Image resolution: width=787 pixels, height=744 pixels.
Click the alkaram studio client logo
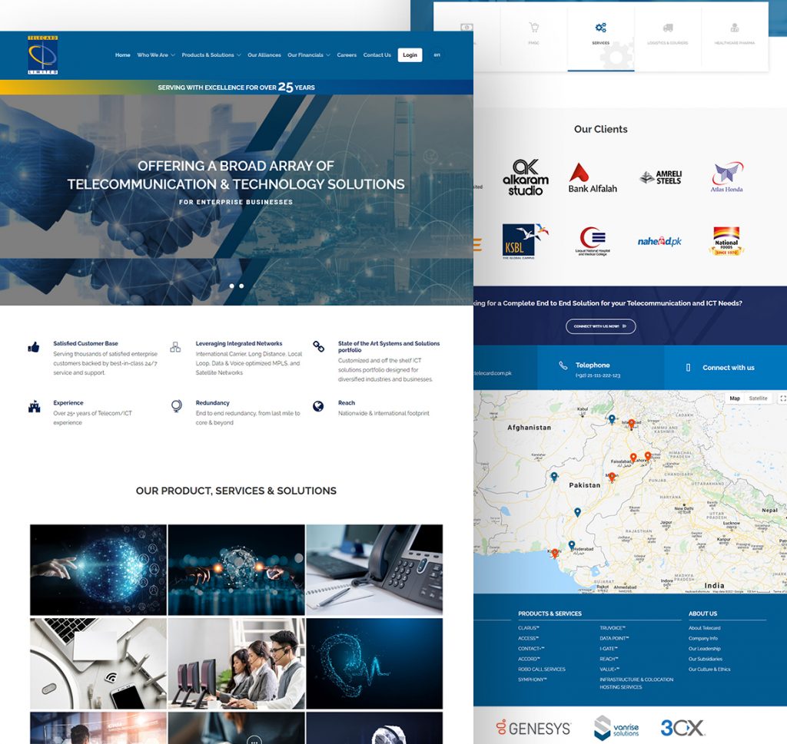click(x=526, y=177)
